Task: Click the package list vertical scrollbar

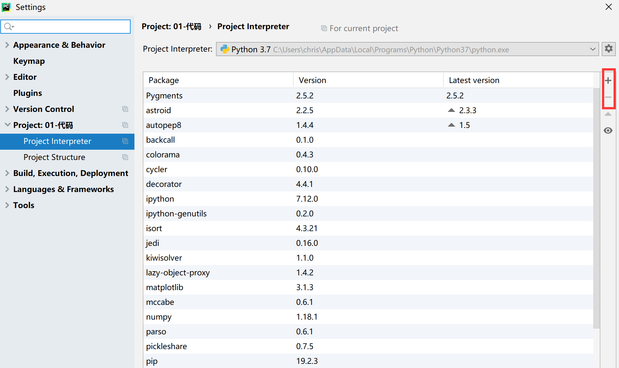Action: pos(597,208)
